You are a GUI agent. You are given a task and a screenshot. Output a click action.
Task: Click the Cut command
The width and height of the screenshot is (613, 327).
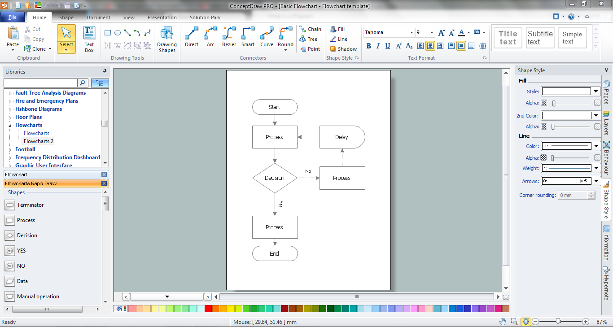(x=32, y=29)
